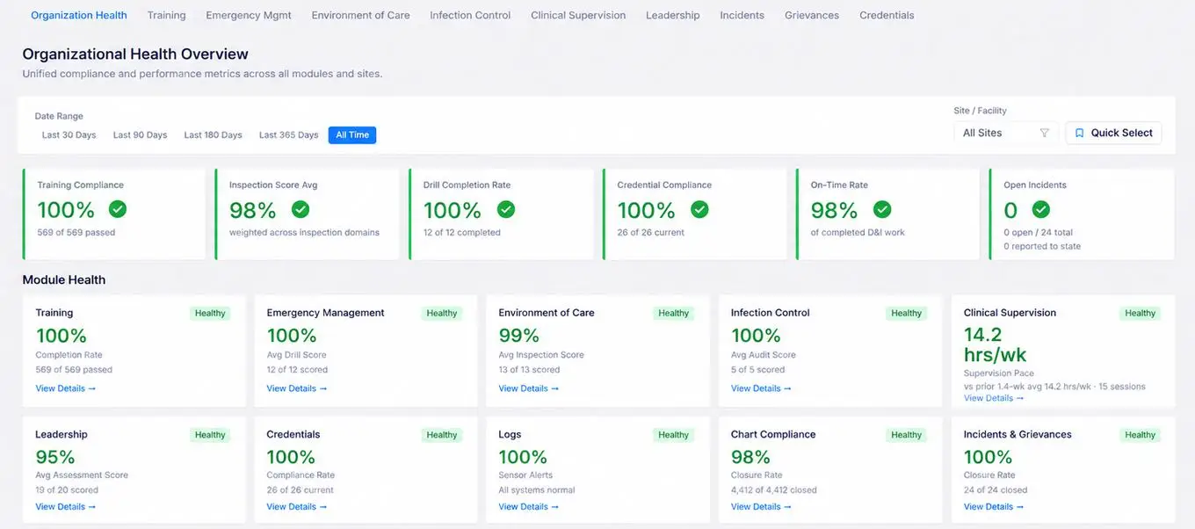The image size is (1195, 529).
Task: Click the Healthy badge on Emergency Management card
Action: (x=442, y=313)
